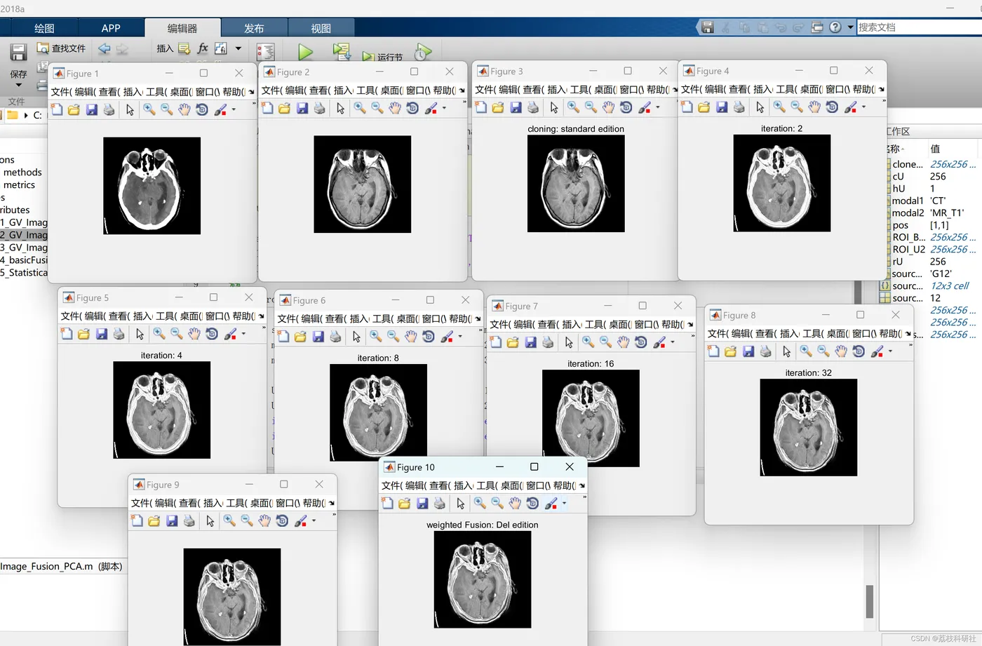Click New Figure icon in Figure 8 toolbar

click(x=713, y=351)
